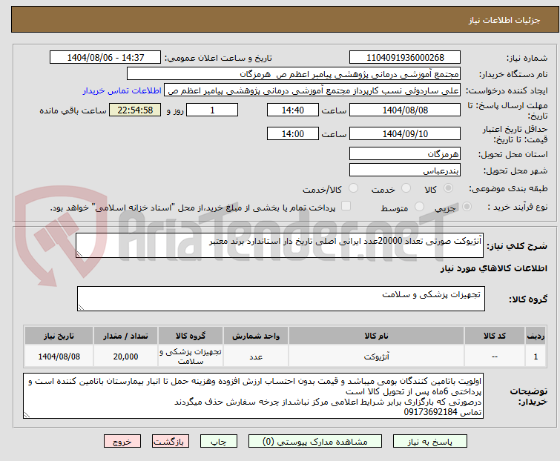Screen dimensions: 560x461
Task: Select the خدمت radio button
Action: point(406,188)
